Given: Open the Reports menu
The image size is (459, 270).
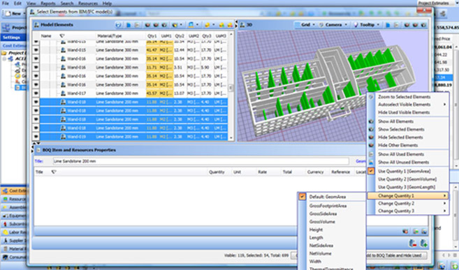Looking at the screenshot, I should (48, 3).
